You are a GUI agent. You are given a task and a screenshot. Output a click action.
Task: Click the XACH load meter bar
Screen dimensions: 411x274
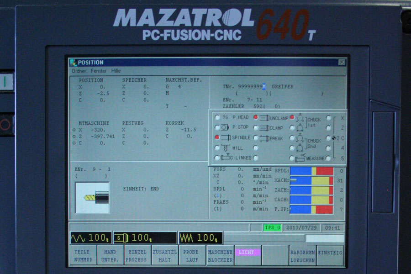click(311, 180)
